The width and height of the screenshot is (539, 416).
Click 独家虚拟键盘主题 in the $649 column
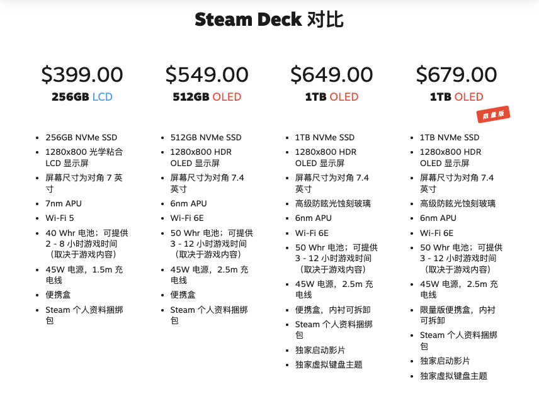point(329,364)
